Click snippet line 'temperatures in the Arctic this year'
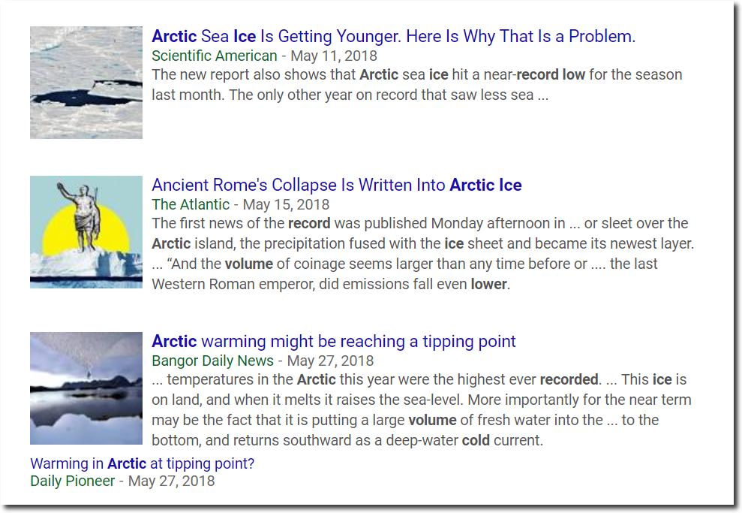 coord(419,380)
